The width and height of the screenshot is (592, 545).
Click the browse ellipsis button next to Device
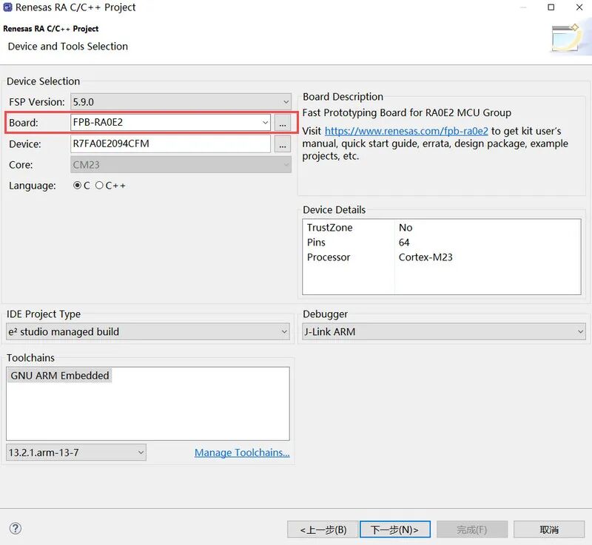tap(283, 144)
